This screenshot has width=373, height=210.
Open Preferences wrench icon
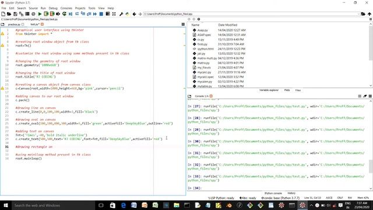pos(121,14)
